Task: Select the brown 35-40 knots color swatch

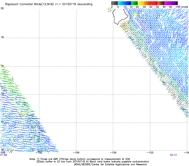Action: pos(161,3)
